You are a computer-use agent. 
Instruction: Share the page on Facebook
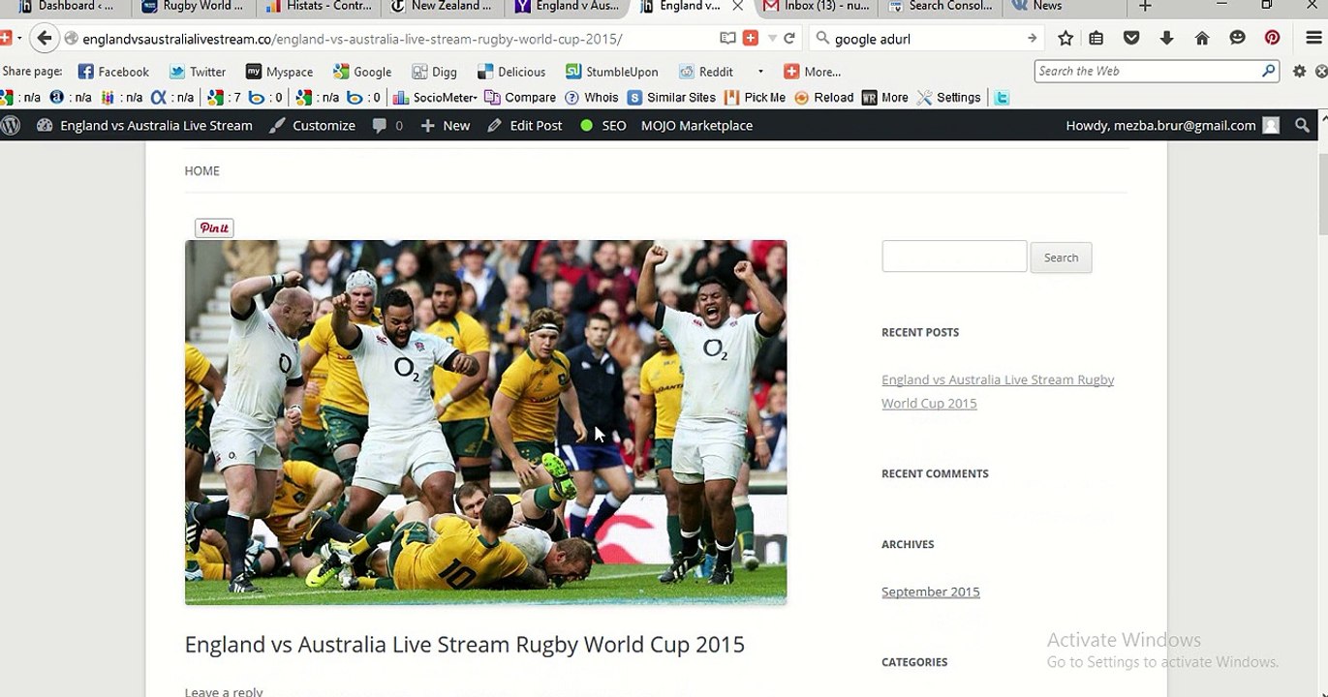[113, 72]
